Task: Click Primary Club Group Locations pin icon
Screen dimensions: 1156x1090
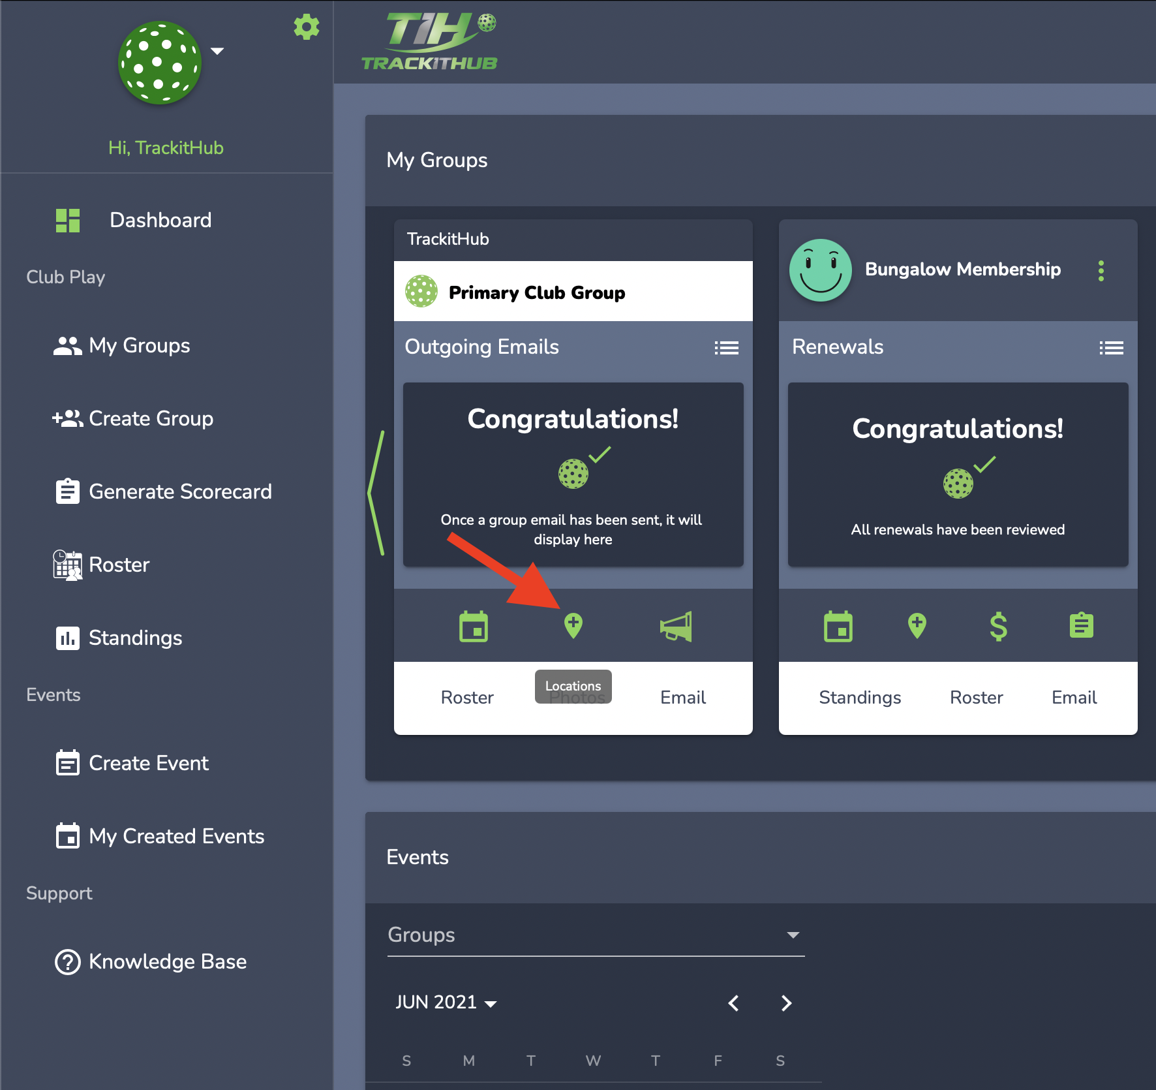Action: click(x=573, y=626)
